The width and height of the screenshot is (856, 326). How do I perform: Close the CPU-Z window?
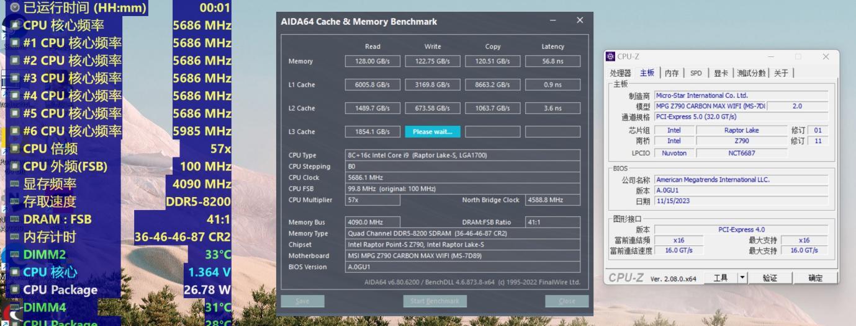pos(826,56)
